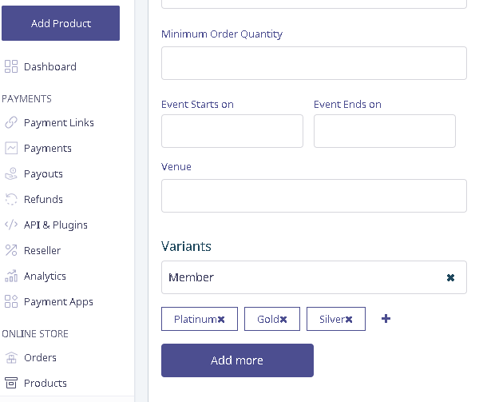Open Orders under Online Store

point(40,357)
